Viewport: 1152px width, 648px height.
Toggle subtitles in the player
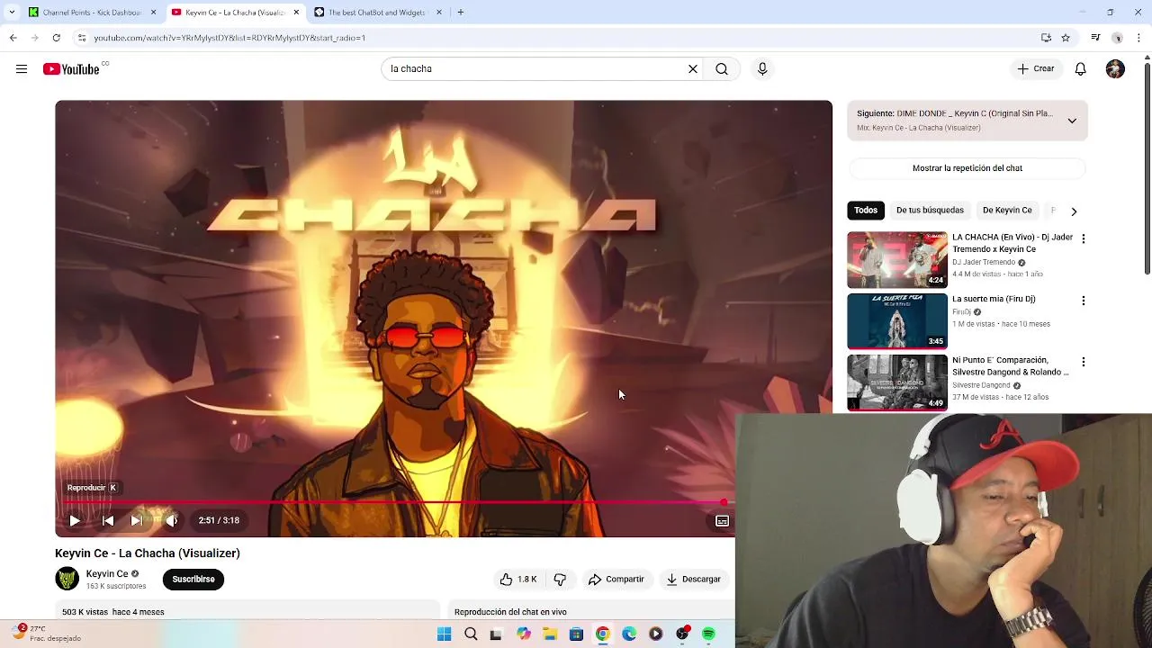pos(722,520)
